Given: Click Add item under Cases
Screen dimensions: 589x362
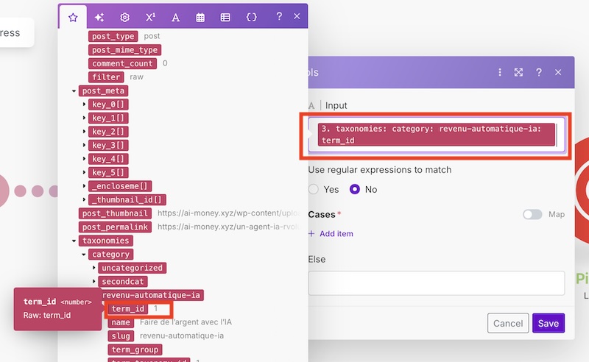Looking at the screenshot, I should click(331, 233).
